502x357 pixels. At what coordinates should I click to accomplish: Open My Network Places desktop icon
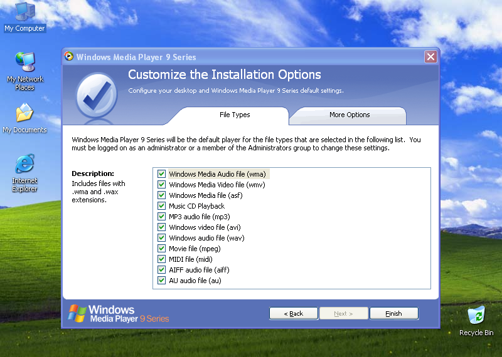[24, 71]
